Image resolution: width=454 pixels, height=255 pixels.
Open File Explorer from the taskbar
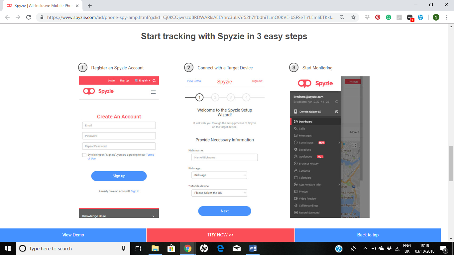click(x=155, y=248)
